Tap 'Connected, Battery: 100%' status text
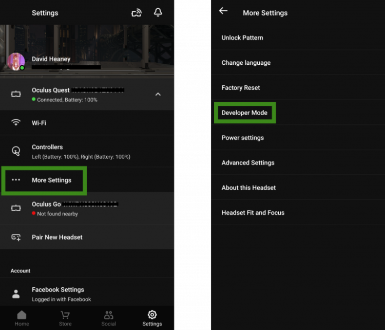Image resolution: width=385 pixels, height=330 pixels. pyautogui.click(x=67, y=100)
